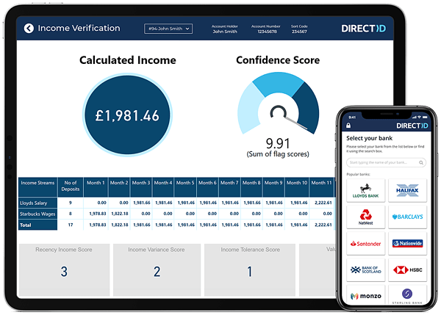Image resolution: width=441 pixels, height=315 pixels.
Task: Click the Month 3 column header
Action: coord(141,187)
